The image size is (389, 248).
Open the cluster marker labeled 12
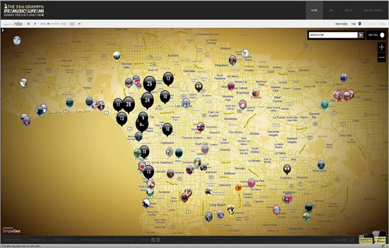168,79
